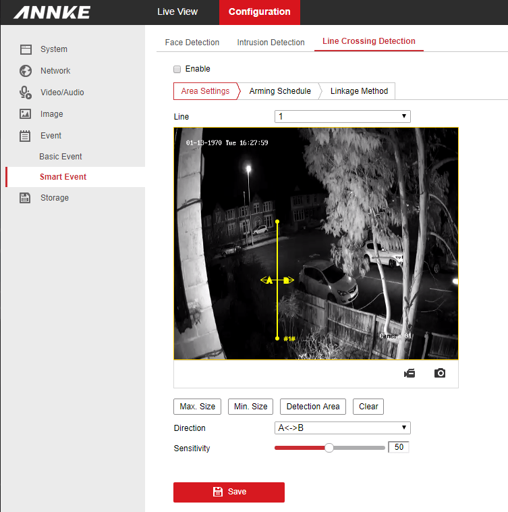Open the Line number dropdown
Viewport: 508px width, 512px height.
tap(342, 117)
